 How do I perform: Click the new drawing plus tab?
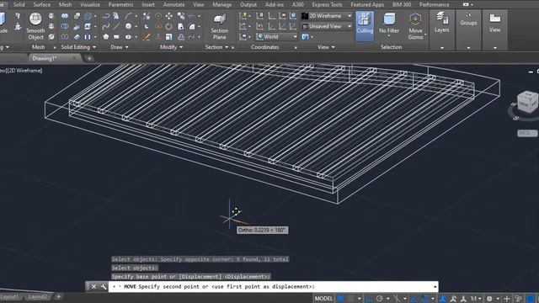(89, 58)
